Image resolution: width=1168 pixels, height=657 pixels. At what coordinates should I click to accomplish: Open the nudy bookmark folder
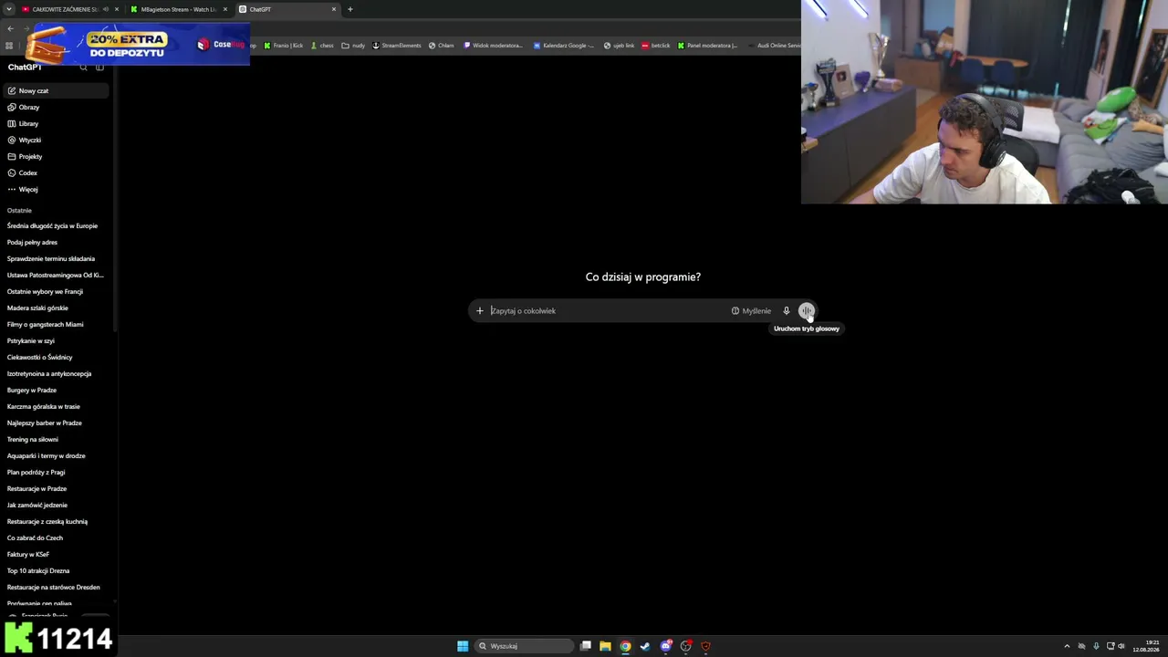point(353,46)
